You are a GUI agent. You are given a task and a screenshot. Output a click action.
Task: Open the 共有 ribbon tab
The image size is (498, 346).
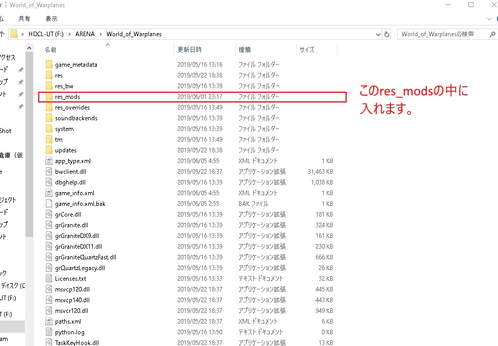(24, 19)
